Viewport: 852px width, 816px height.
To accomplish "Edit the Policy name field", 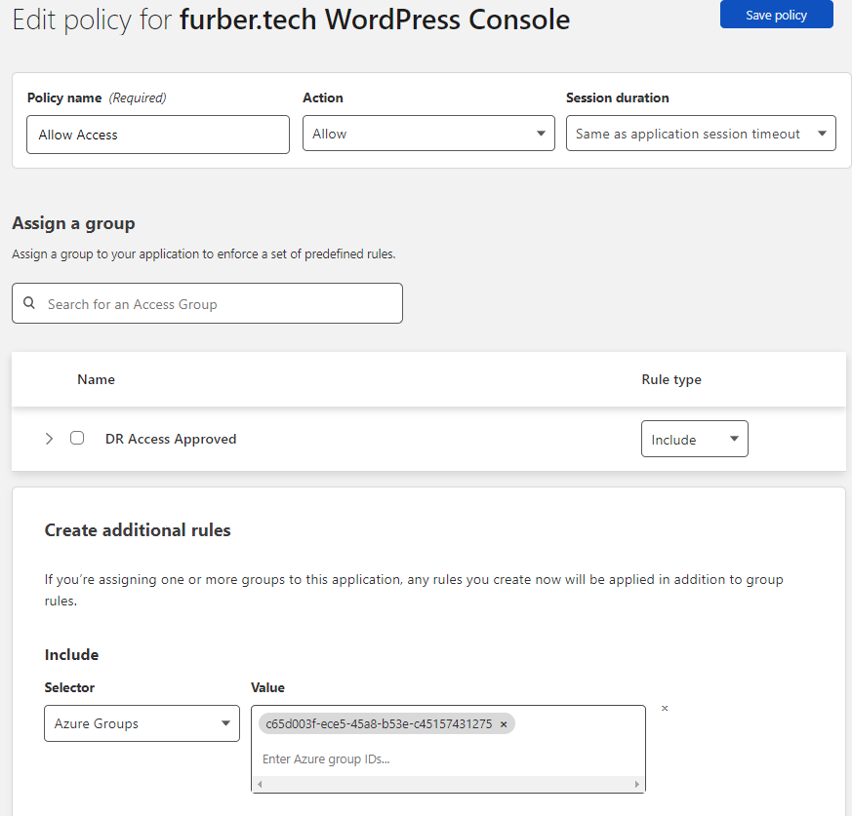I will (157, 135).
